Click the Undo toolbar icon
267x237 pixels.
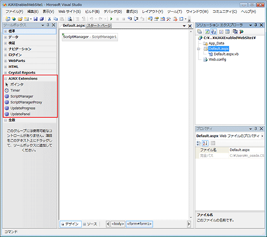pyautogui.click(x=91, y=19)
